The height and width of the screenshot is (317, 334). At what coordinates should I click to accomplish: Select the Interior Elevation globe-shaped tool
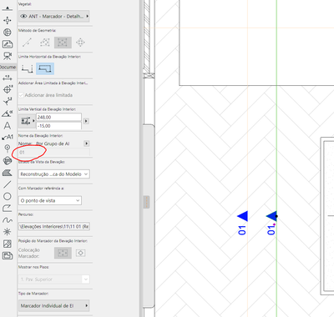point(8,33)
